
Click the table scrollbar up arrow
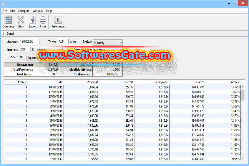tap(243, 87)
